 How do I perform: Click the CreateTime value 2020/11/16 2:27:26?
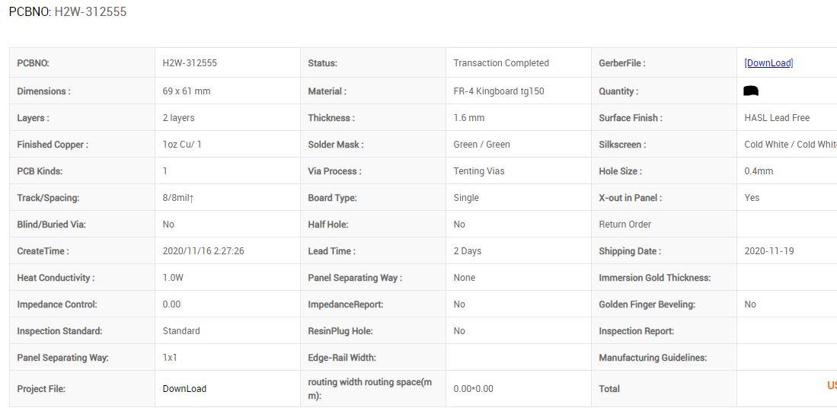click(x=203, y=251)
